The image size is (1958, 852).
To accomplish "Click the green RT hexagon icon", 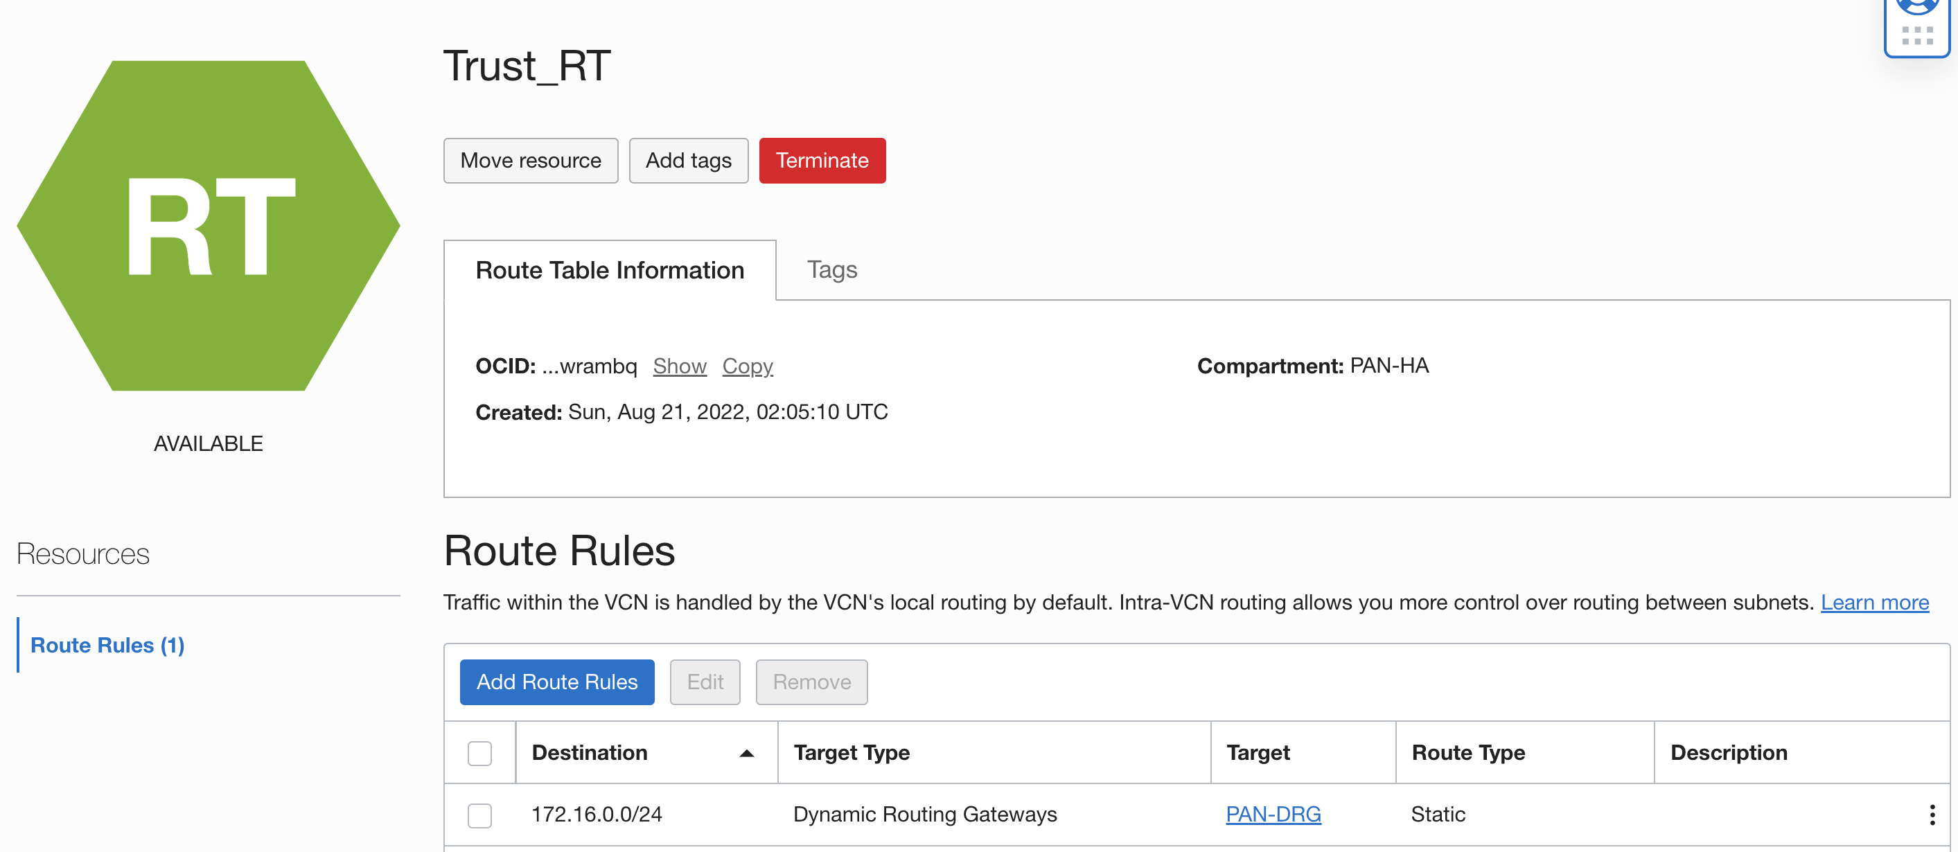I will click(x=209, y=226).
